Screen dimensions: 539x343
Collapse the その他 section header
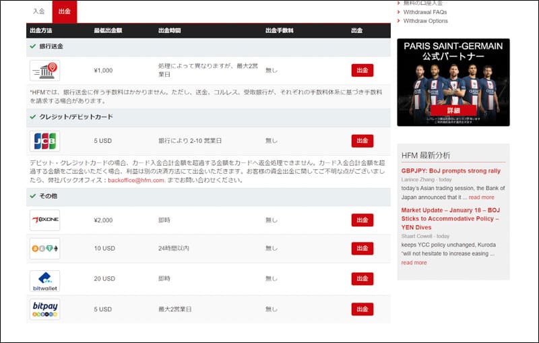click(x=47, y=196)
